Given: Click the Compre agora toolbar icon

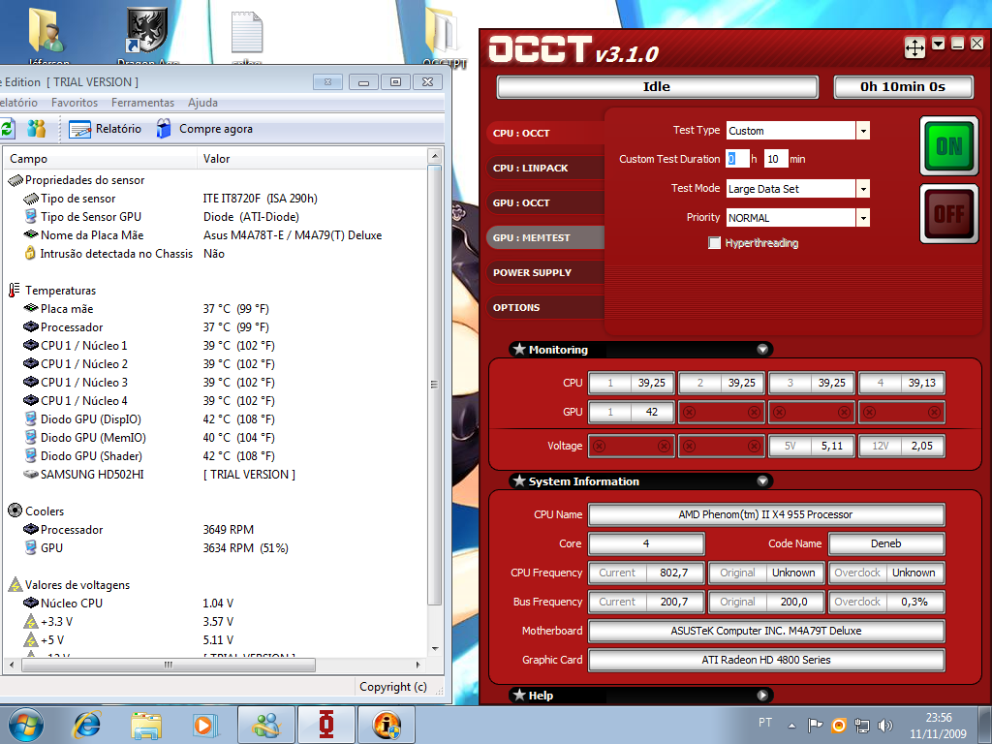Looking at the screenshot, I should click(x=164, y=129).
